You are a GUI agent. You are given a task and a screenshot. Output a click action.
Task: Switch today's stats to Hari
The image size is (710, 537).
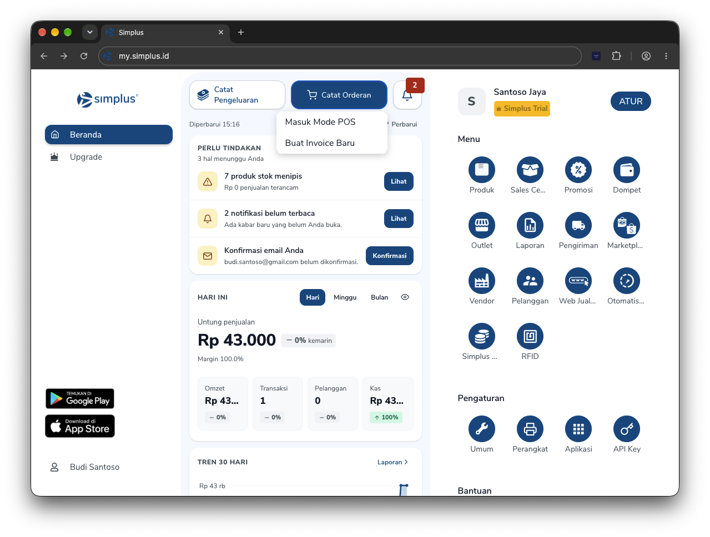click(313, 297)
